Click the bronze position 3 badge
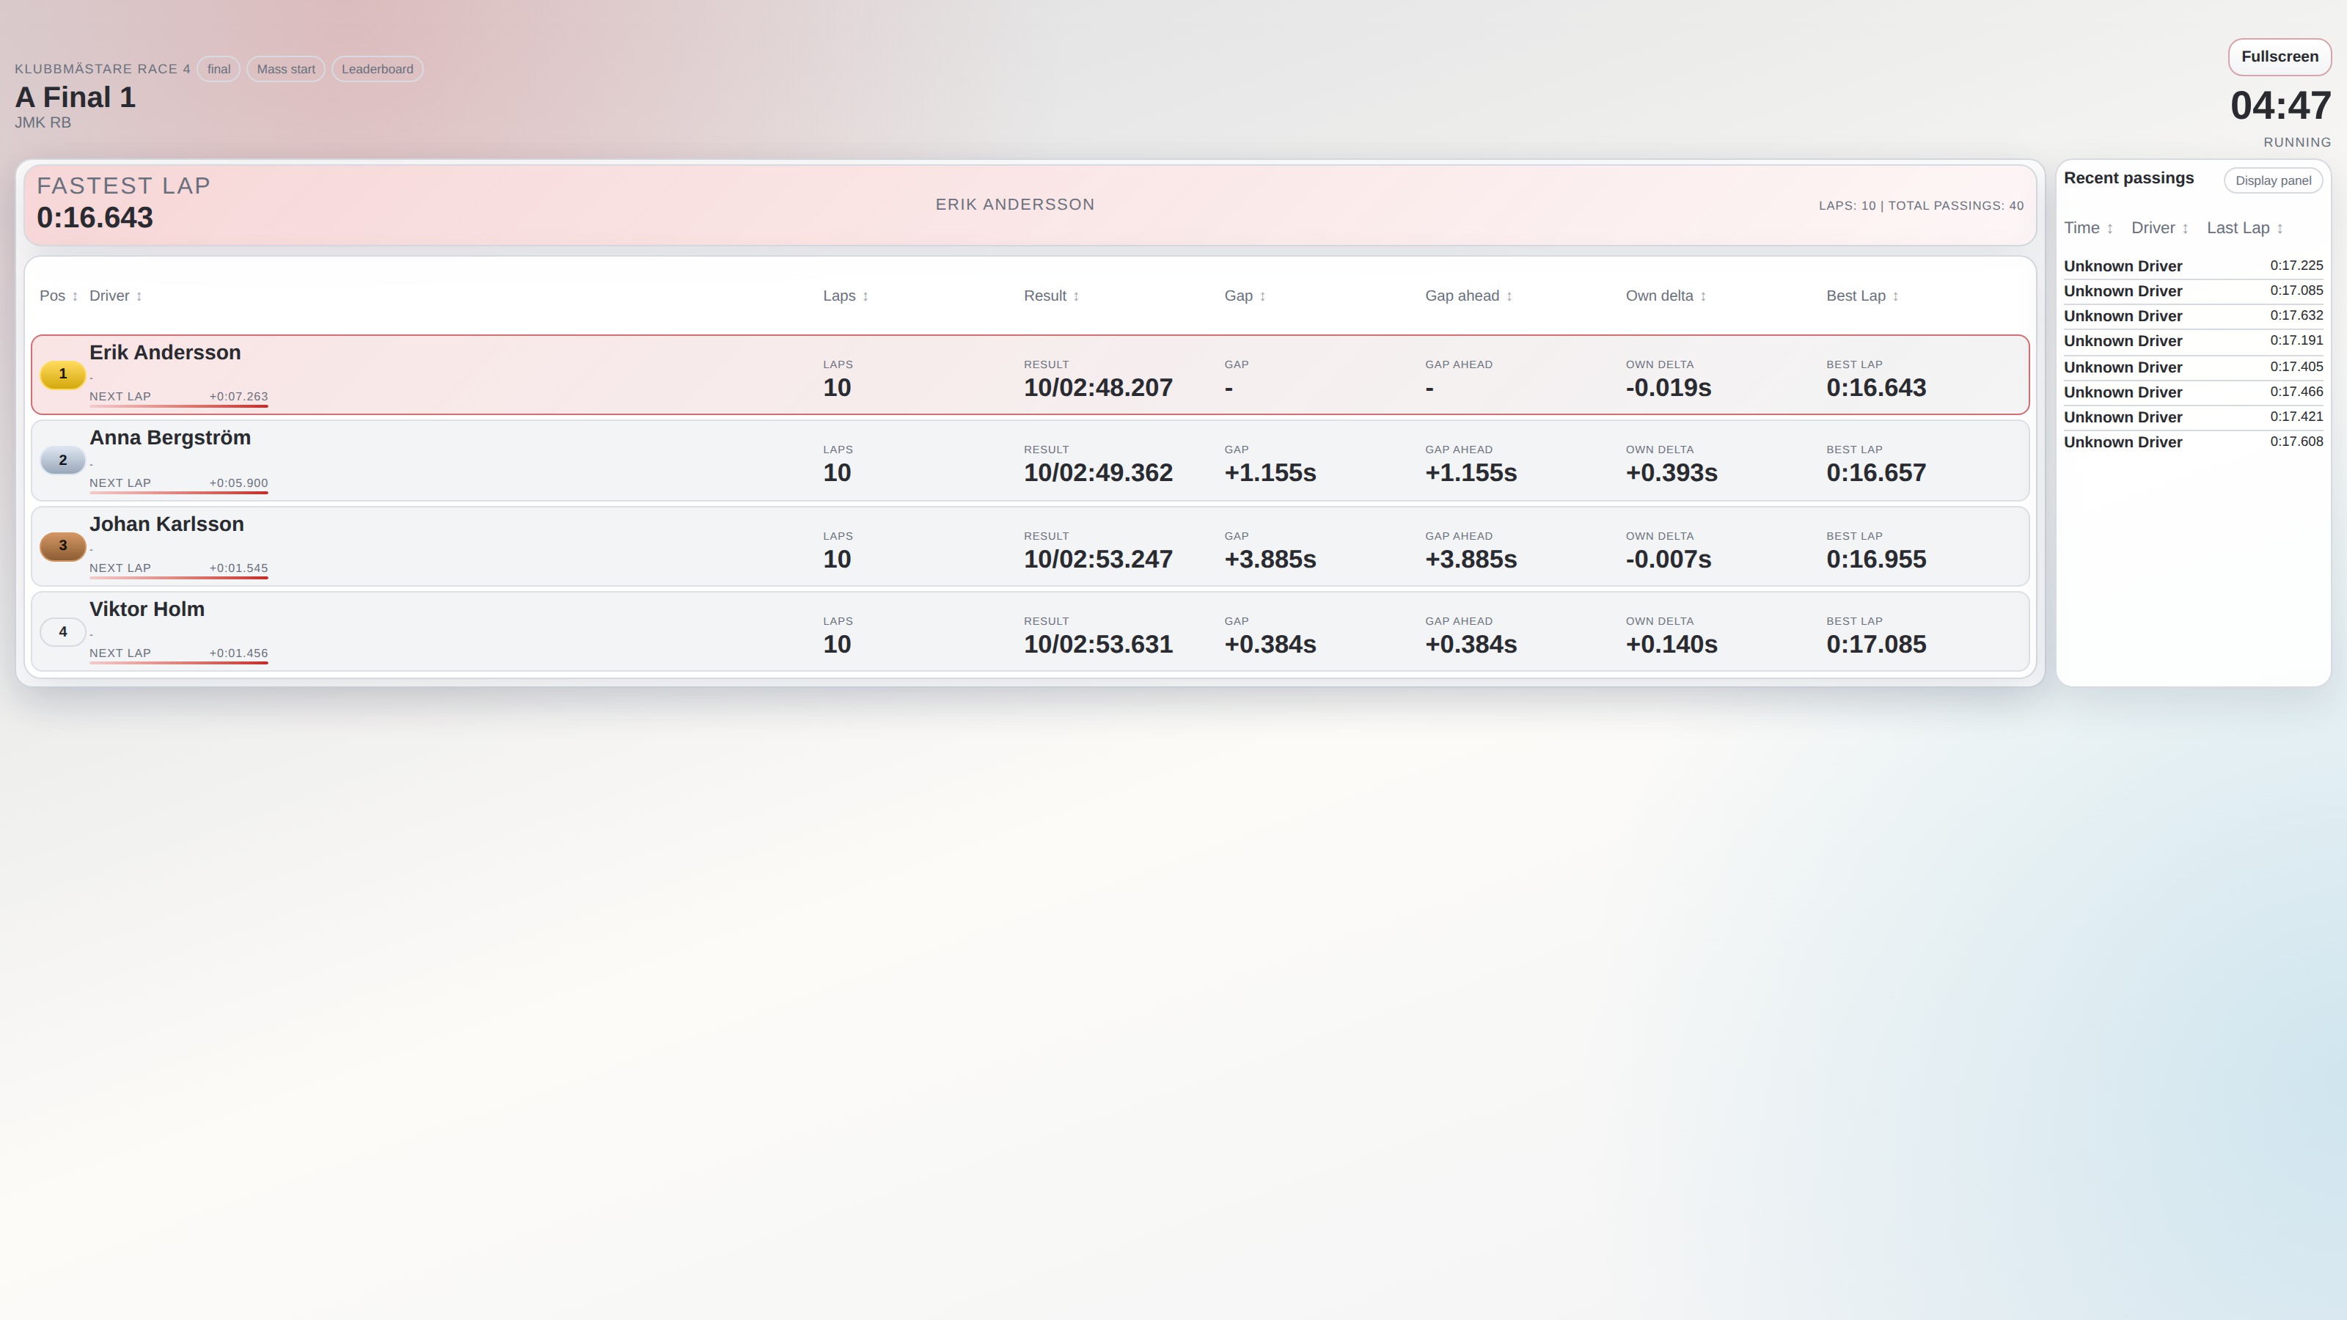 (63, 546)
